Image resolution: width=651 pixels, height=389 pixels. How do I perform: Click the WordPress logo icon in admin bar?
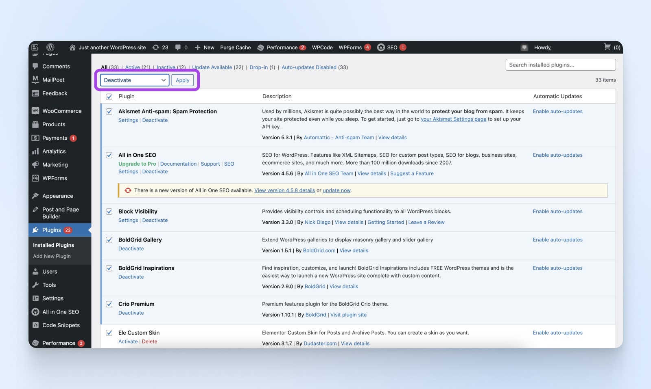point(50,48)
